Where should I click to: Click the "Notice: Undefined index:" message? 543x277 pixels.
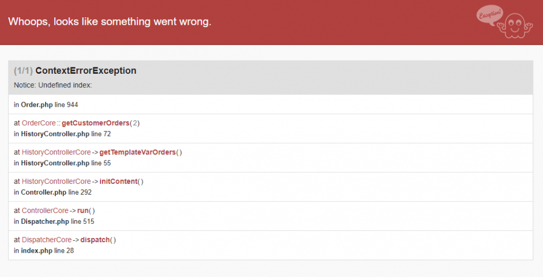53,85
